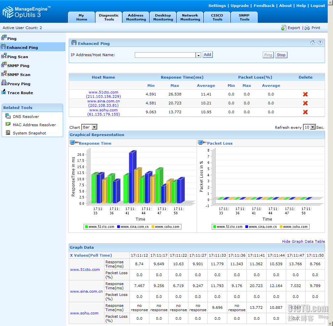Click the Response Time monitor icon
This screenshot has height=326, width=333.
(72, 143)
